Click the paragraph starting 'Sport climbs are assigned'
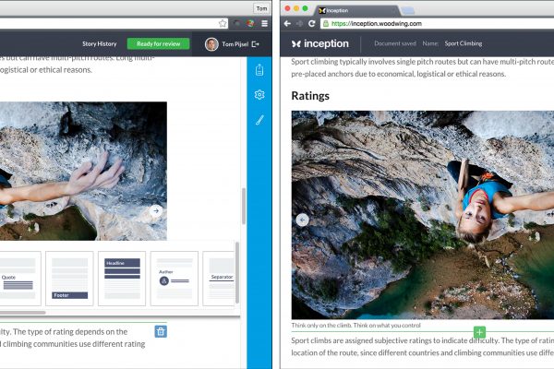The image size is (554, 369). (x=423, y=347)
